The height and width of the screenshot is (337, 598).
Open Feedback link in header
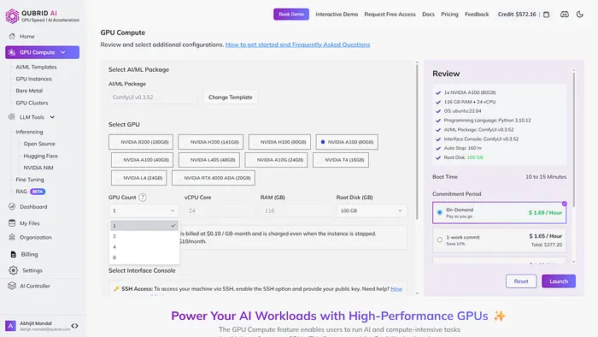click(x=477, y=15)
